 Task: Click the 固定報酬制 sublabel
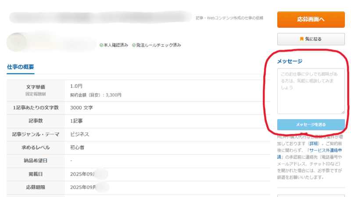point(36,94)
